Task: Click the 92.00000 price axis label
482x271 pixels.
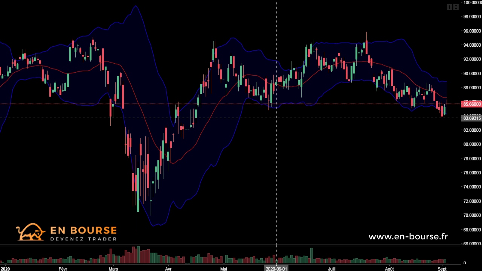Action: coord(472,59)
